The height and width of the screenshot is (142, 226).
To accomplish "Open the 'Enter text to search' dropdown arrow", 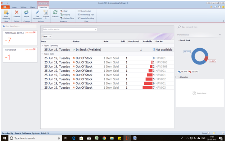I will click(x=96, y=29).
